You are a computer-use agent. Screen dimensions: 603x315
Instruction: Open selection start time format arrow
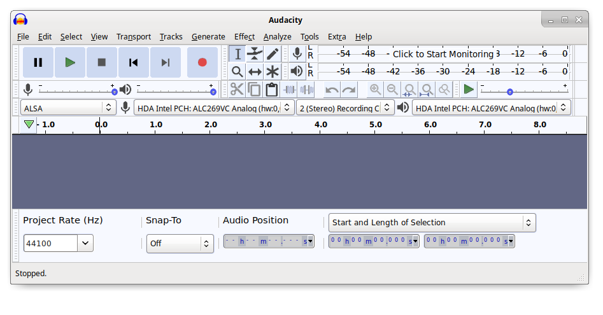click(x=415, y=242)
